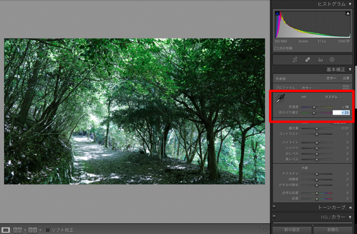The width and height of the screenshot is (357, 234).
Task: Open the toolbar content menu triangle
Action: [265, 230]
